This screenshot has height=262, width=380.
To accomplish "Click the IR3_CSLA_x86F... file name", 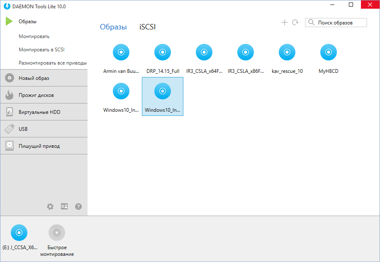I will coord(246,71).
